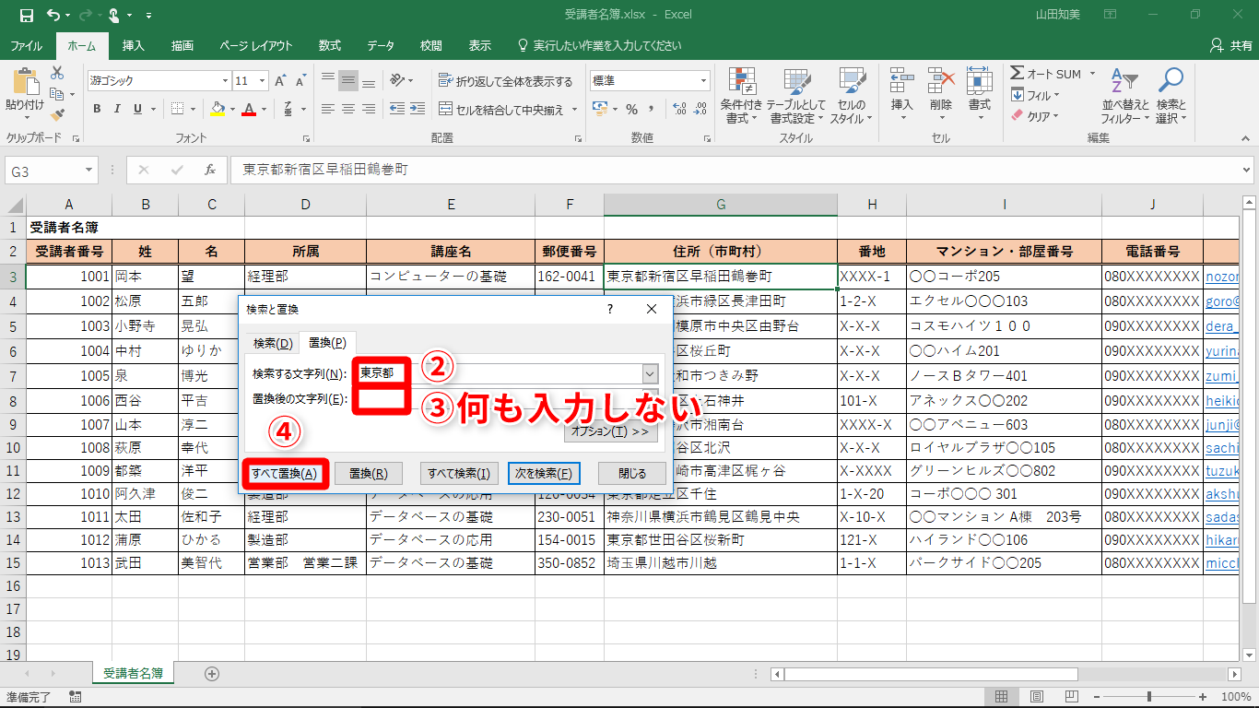1259x708 pixels.
Task: Add a new sheet with the plus icon
Action: [x=212, y=674]
